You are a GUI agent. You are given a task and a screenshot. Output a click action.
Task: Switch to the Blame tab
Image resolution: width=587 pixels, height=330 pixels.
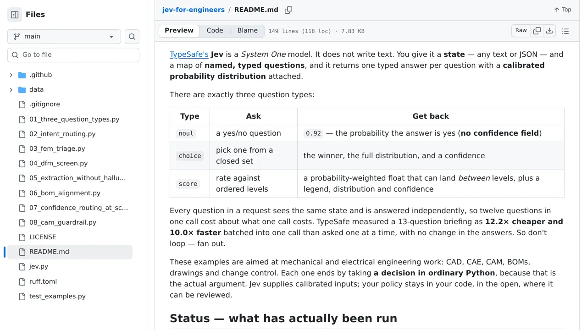pyautogui.click(x=248, y=31)
